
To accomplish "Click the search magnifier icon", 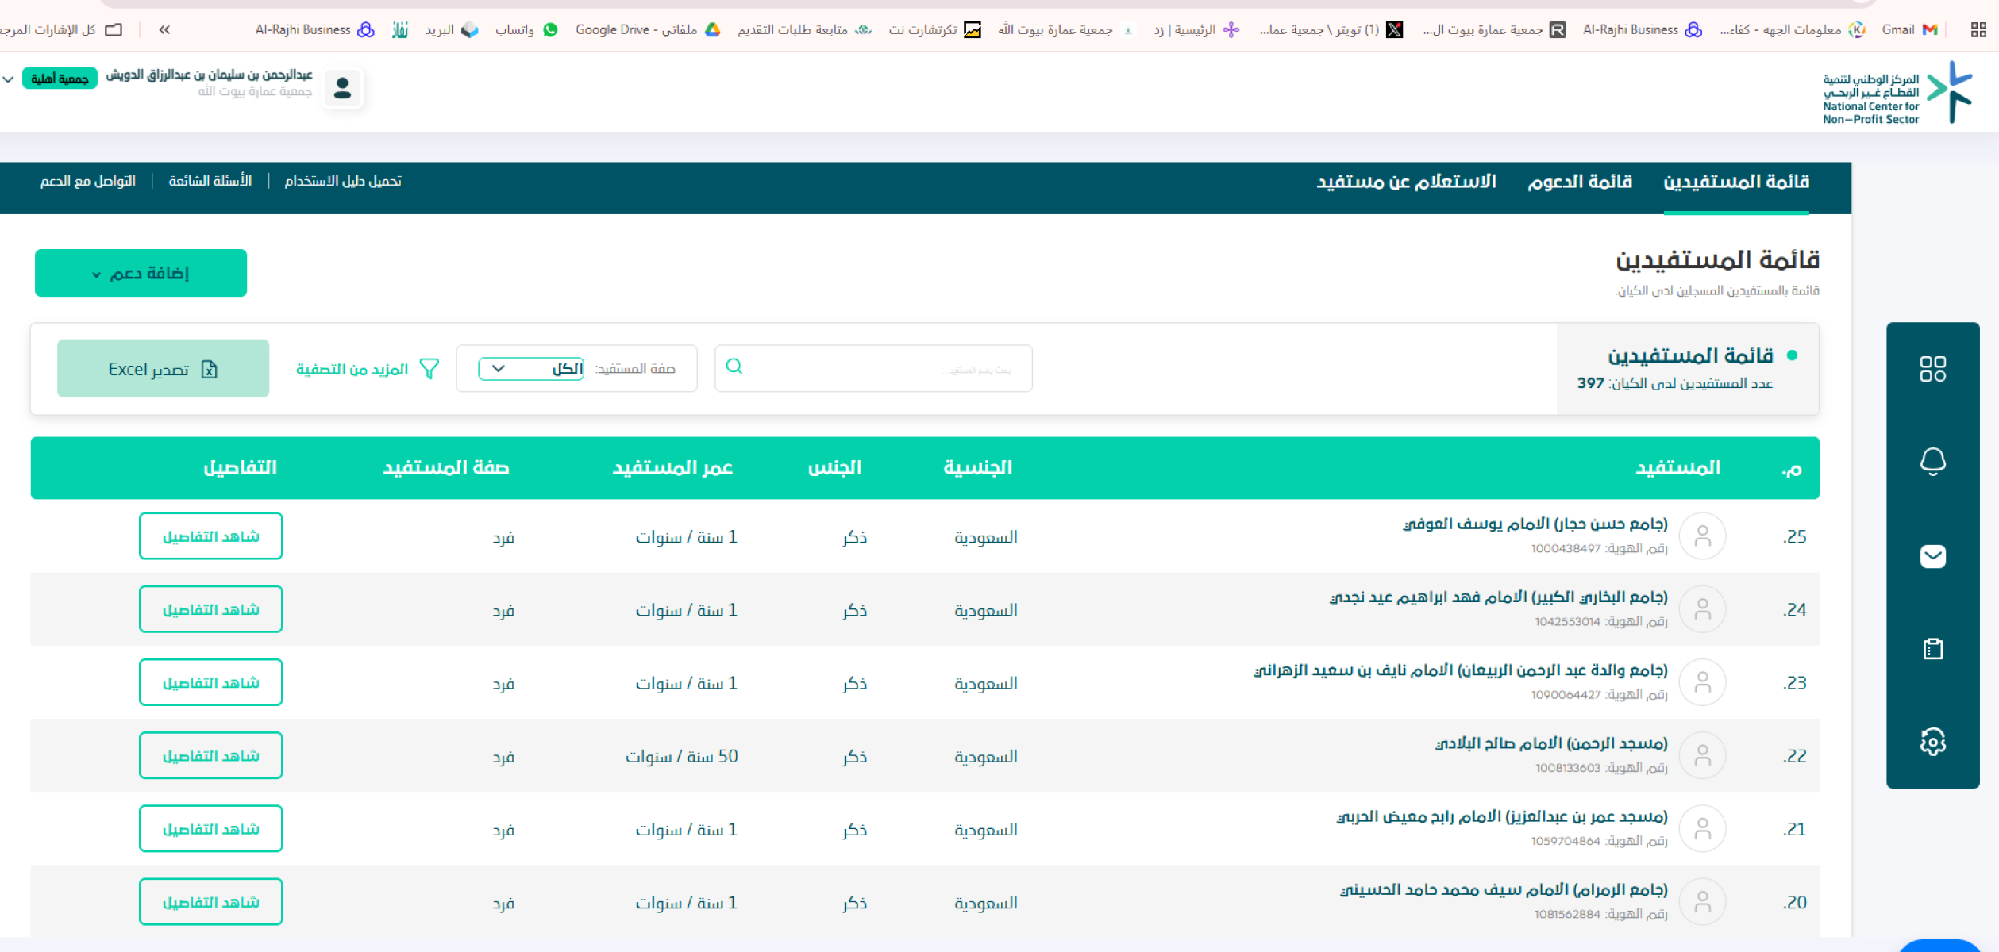I will pos(734,367).
